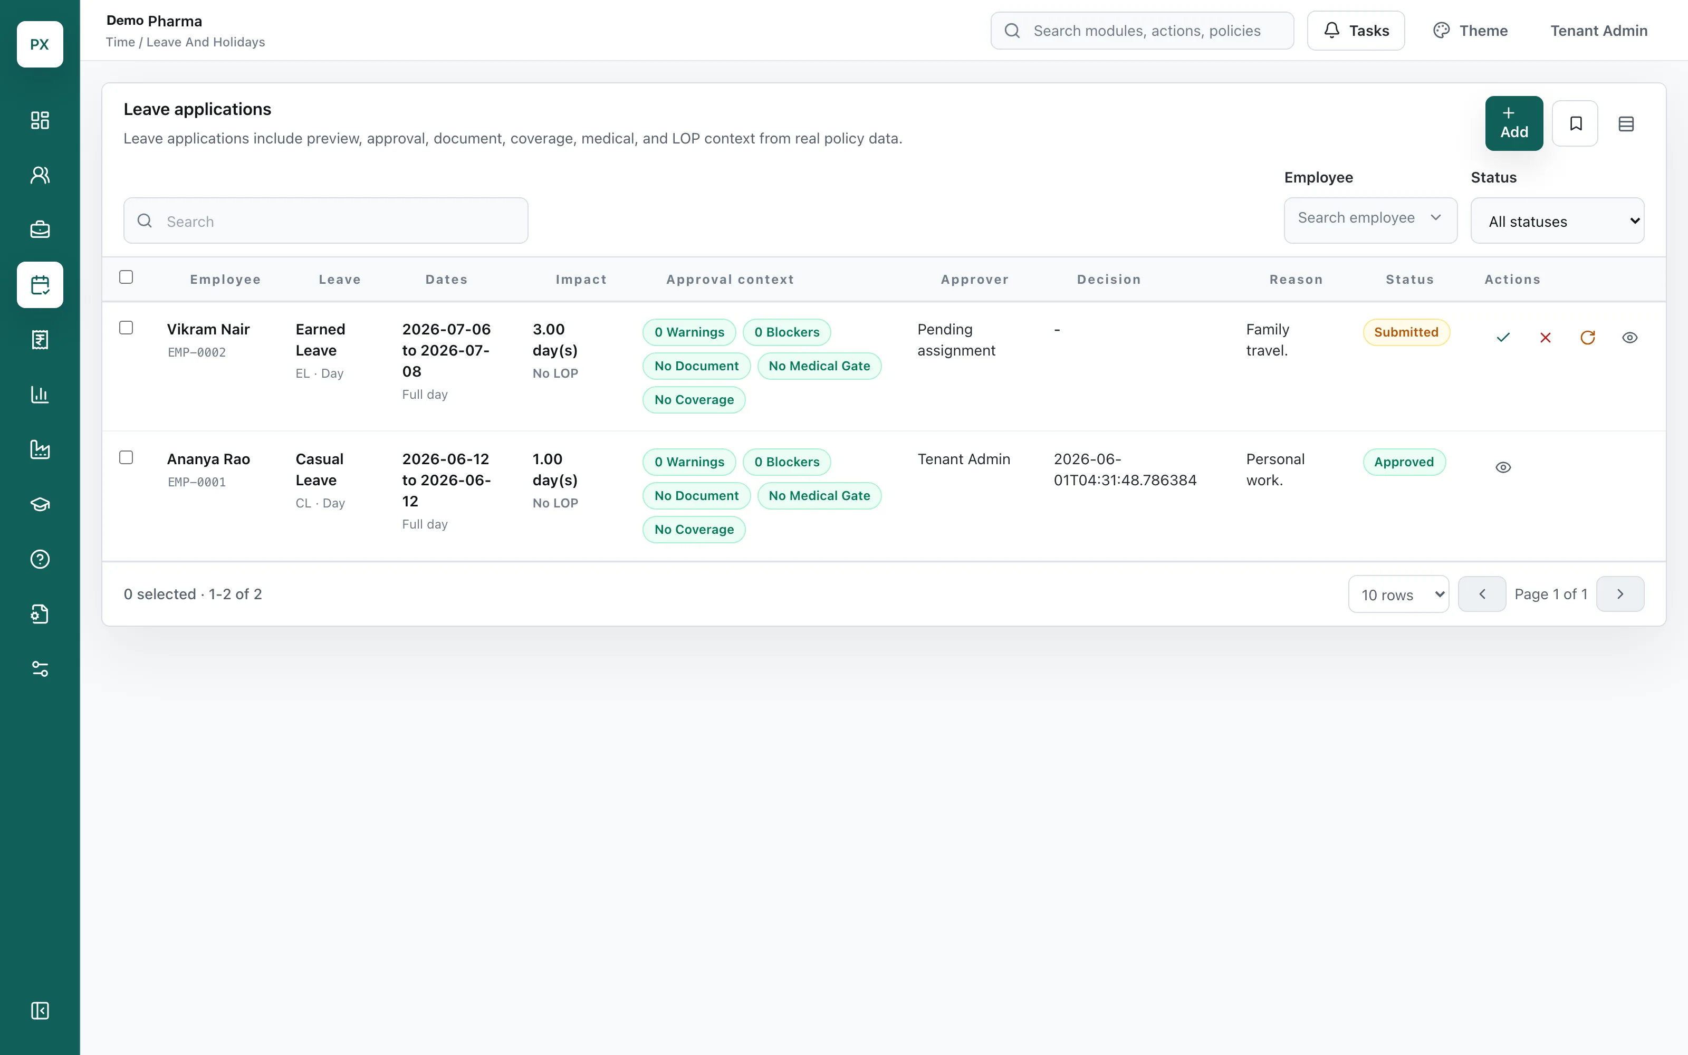The image size is (1688, 1055).
Task: Click the bookmark saved views icon
Action: click(x=1575, y=123)
